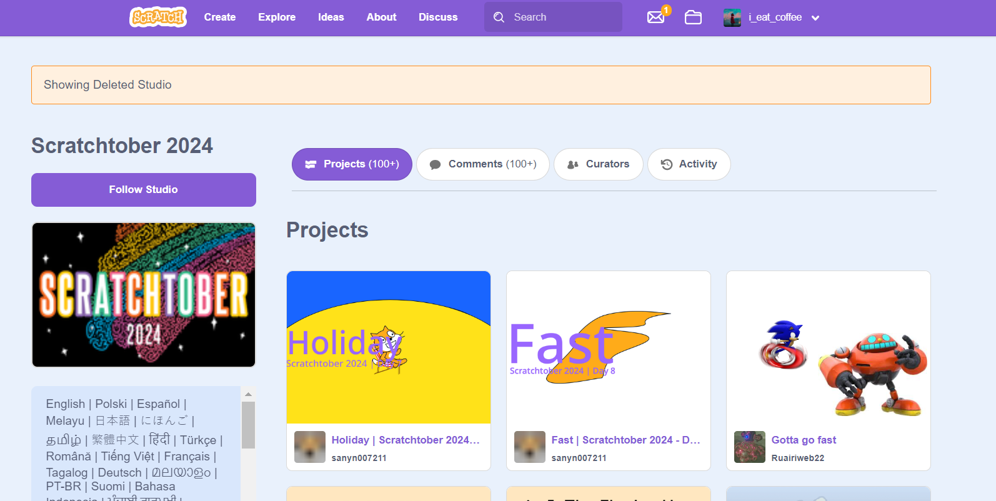
Task: Open the Explore menu item
Action: click(277, 17)
